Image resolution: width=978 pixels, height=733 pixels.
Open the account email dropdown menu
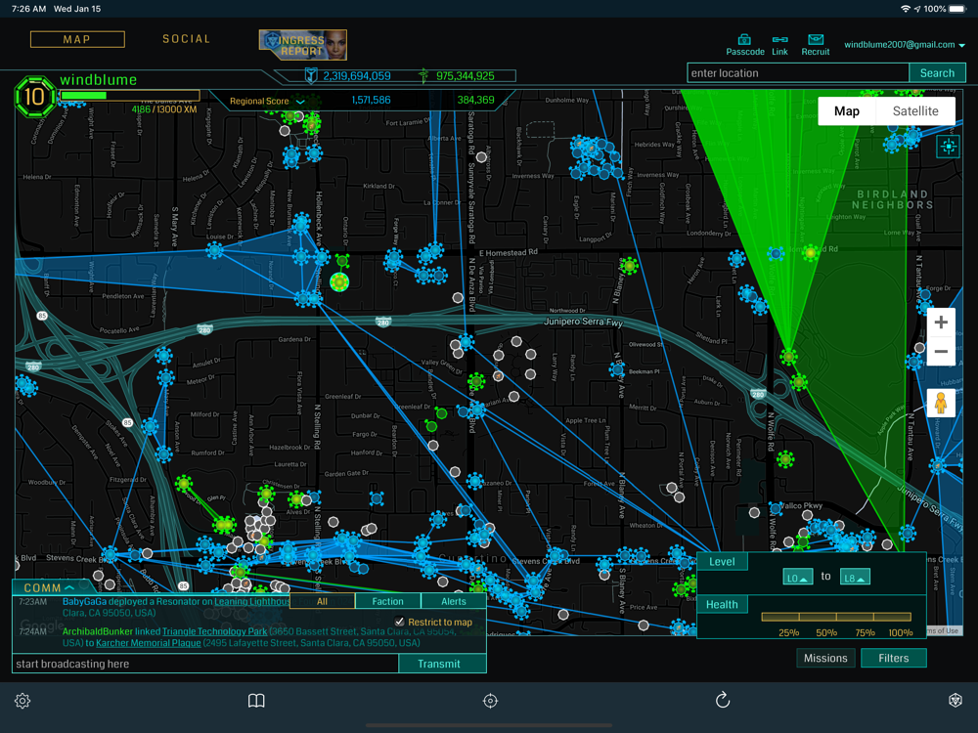point(905,45)
